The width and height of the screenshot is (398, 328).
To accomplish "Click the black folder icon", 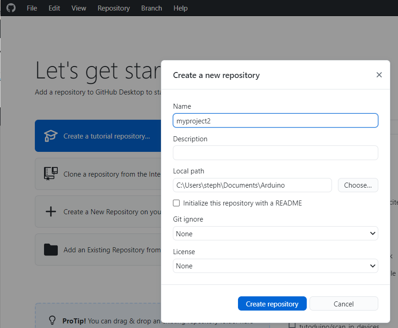I will (x=51, y=250).
